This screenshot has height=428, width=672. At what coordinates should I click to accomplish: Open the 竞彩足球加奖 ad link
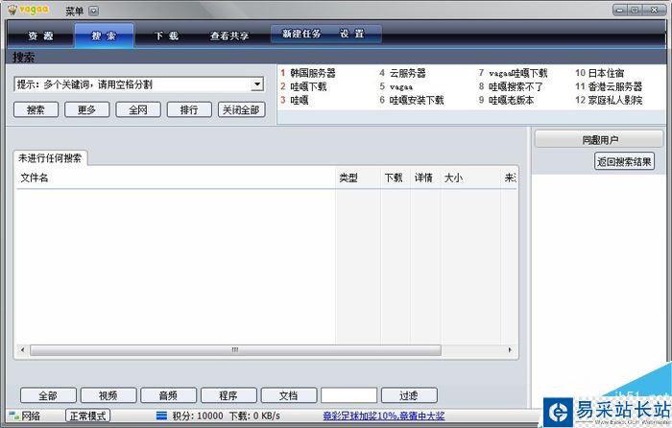coord(384,416)
